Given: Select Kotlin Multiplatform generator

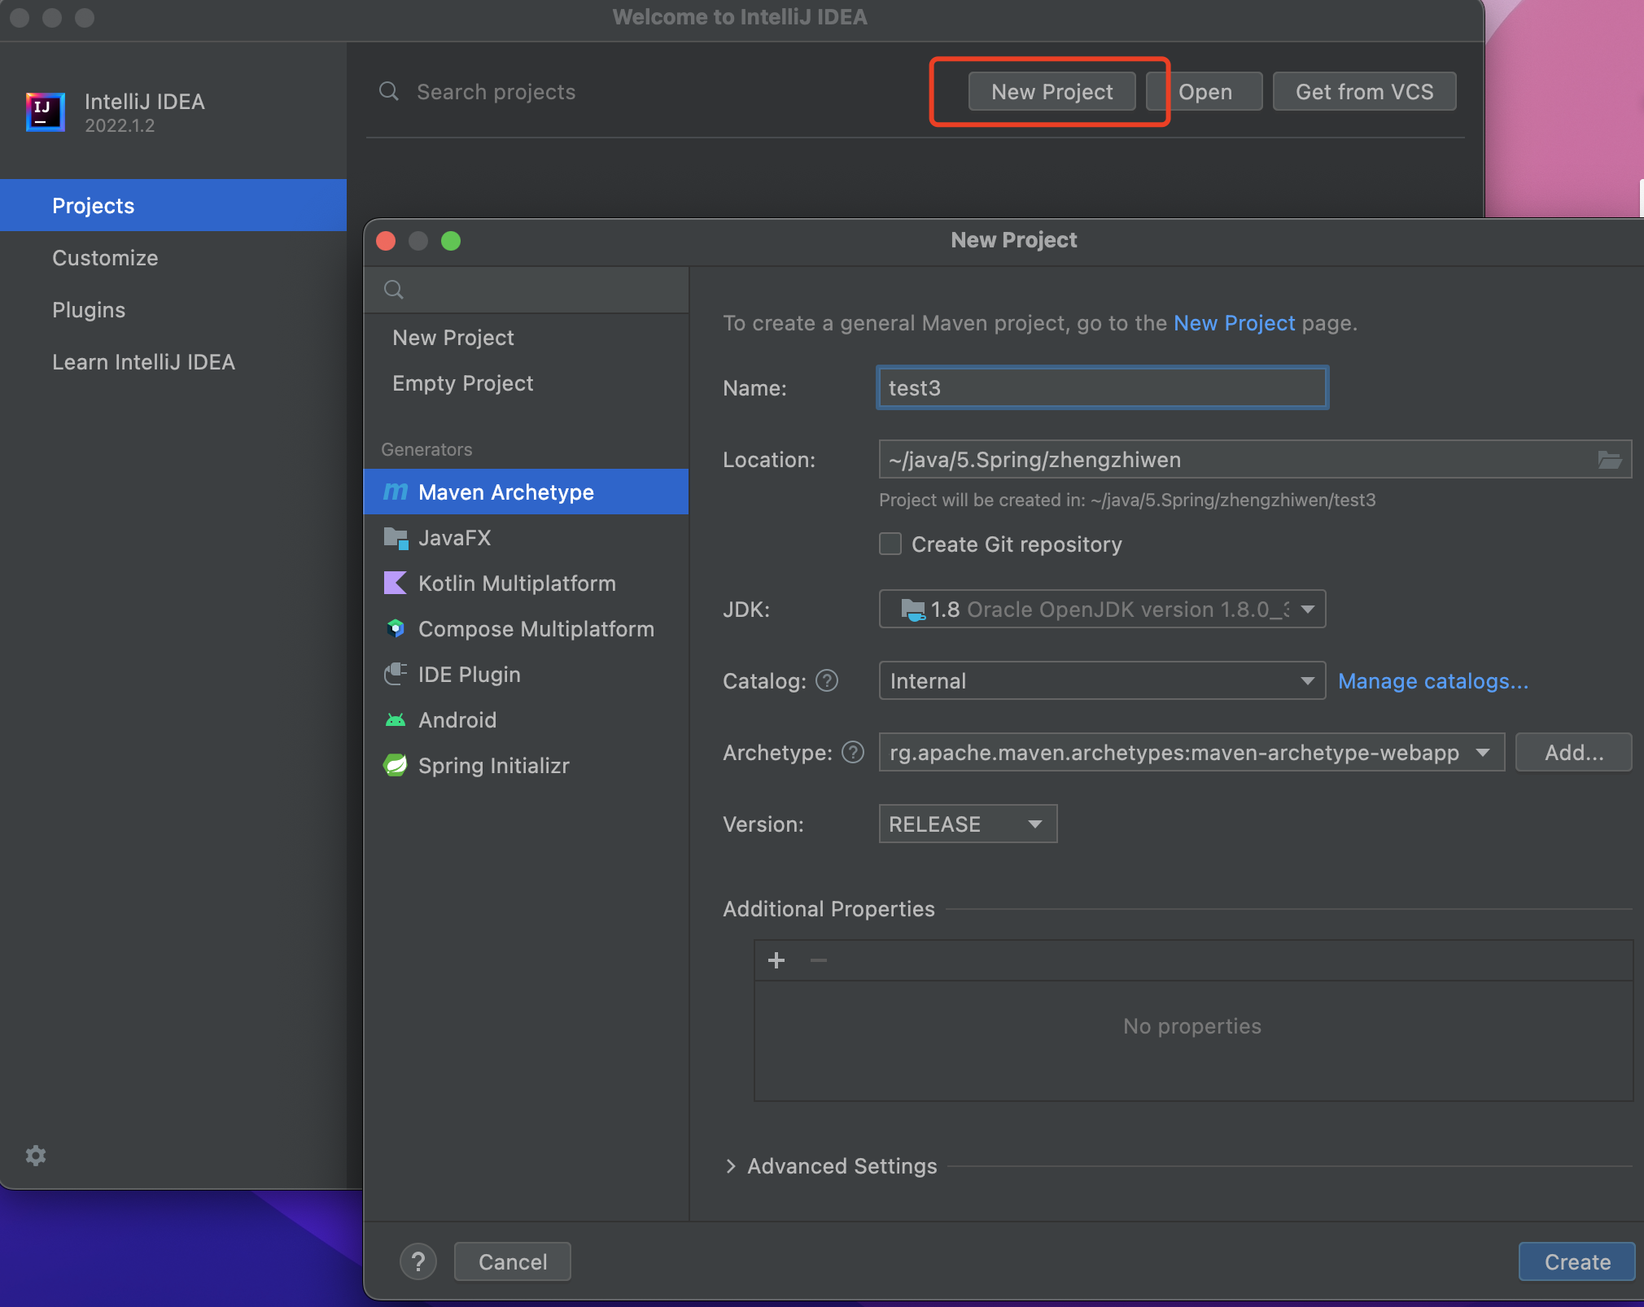Looking at the screenshot, I should (526, 583).
